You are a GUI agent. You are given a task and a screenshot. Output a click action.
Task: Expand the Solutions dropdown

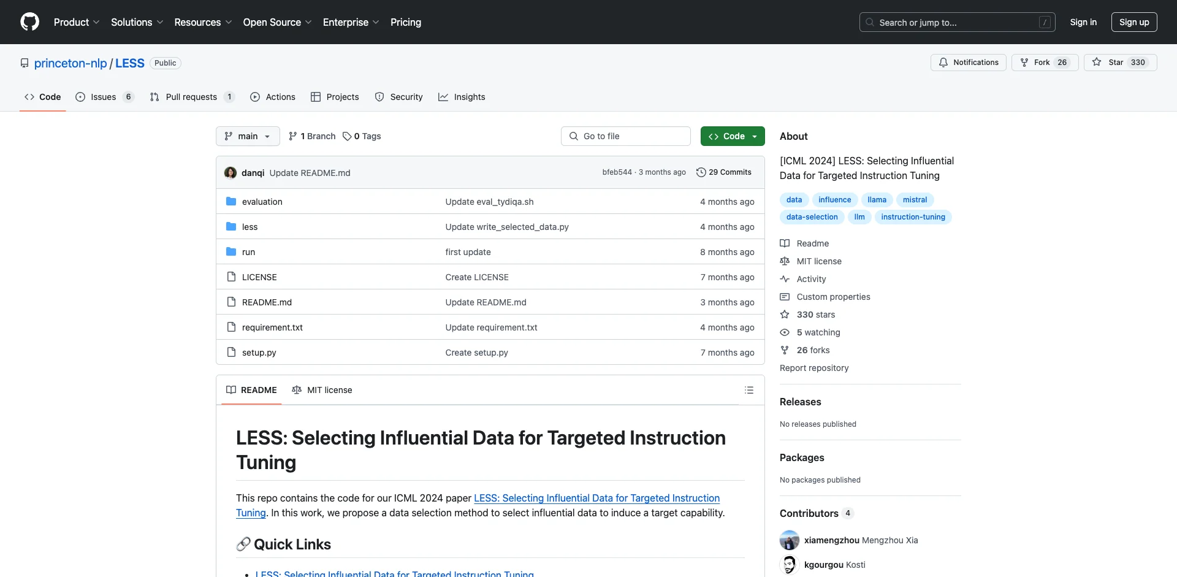pyautogui.click(x=137, y=22)
